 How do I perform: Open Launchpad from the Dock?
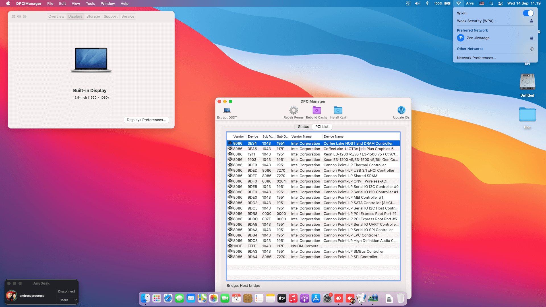[157, 298]
